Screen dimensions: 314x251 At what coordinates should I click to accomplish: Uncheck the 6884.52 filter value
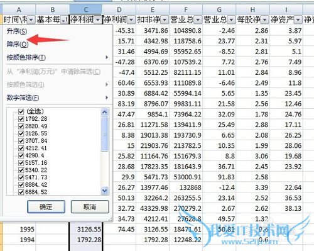coord(21,192)
